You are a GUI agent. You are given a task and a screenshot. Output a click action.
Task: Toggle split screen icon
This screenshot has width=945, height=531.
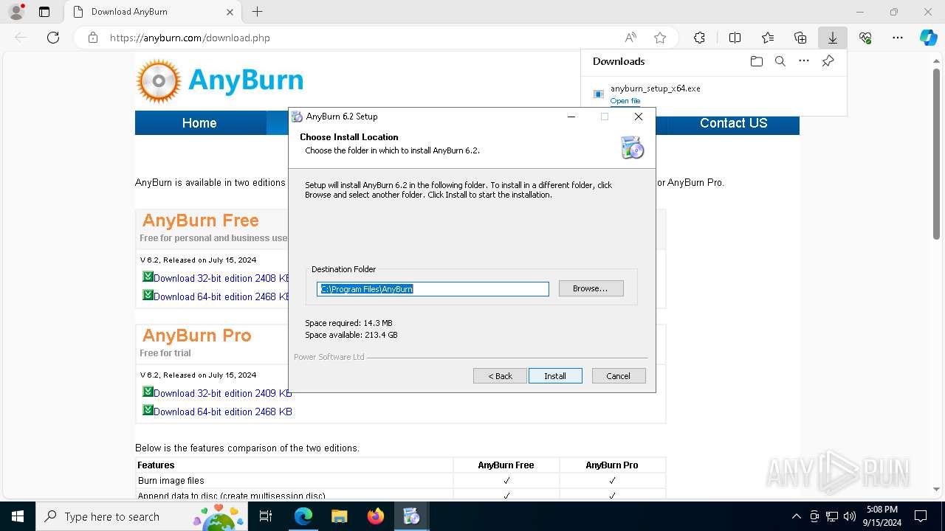(x=735, y=38)
